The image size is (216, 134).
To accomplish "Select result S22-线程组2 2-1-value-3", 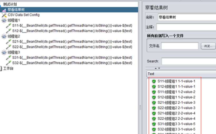I will (x=176, y=108).
